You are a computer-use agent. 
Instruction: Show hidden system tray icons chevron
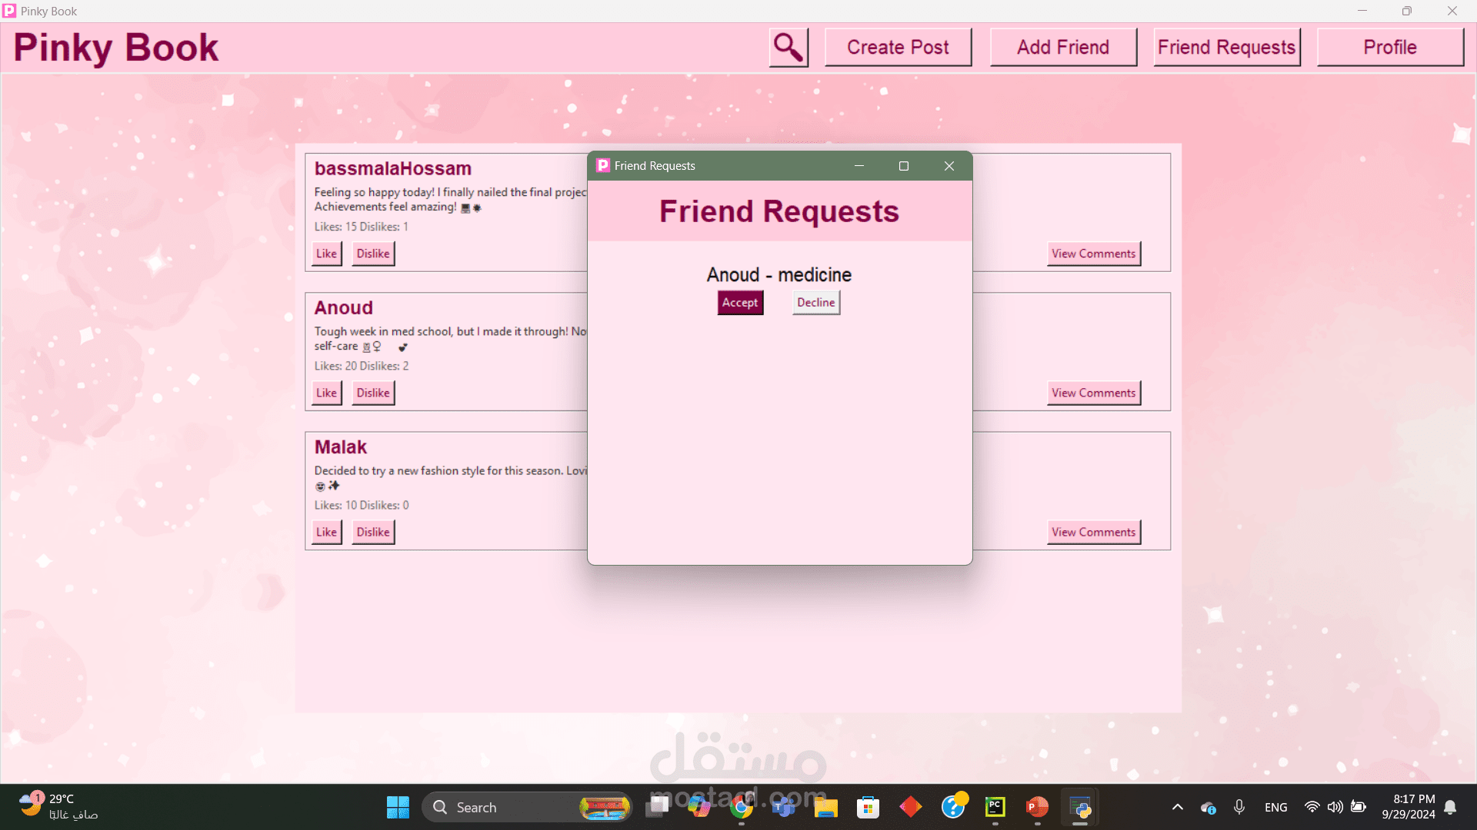pos(1177,807)
